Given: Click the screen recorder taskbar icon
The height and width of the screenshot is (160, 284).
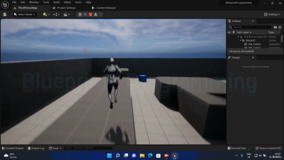Looking at the screenshot, I should [166, 156].
